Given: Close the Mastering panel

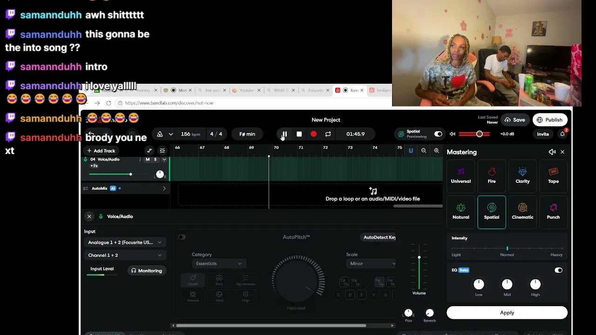Looking at the screenshot, I should [x=562, y=152].
